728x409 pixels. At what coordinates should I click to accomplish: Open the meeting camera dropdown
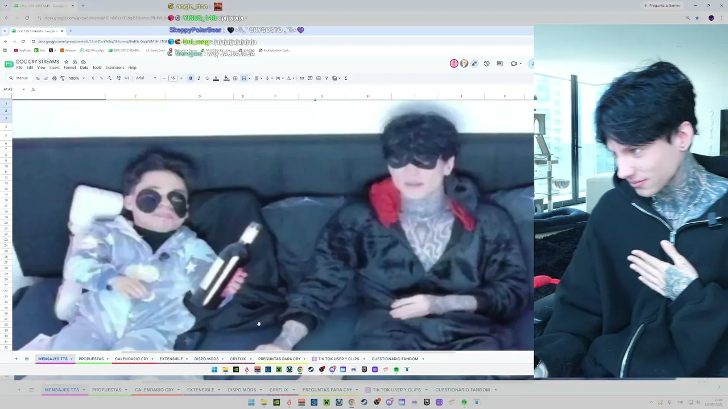click(522, 64)
